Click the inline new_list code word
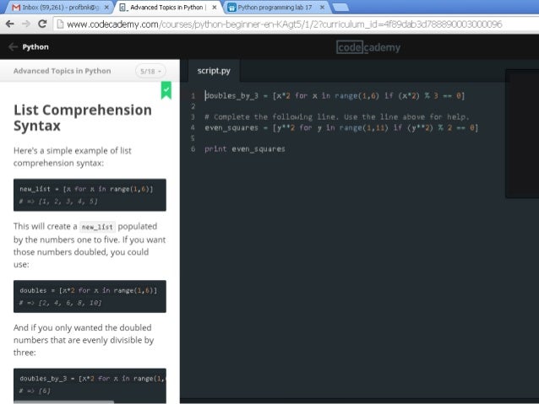The image size is (539, 404). [97, 227]
